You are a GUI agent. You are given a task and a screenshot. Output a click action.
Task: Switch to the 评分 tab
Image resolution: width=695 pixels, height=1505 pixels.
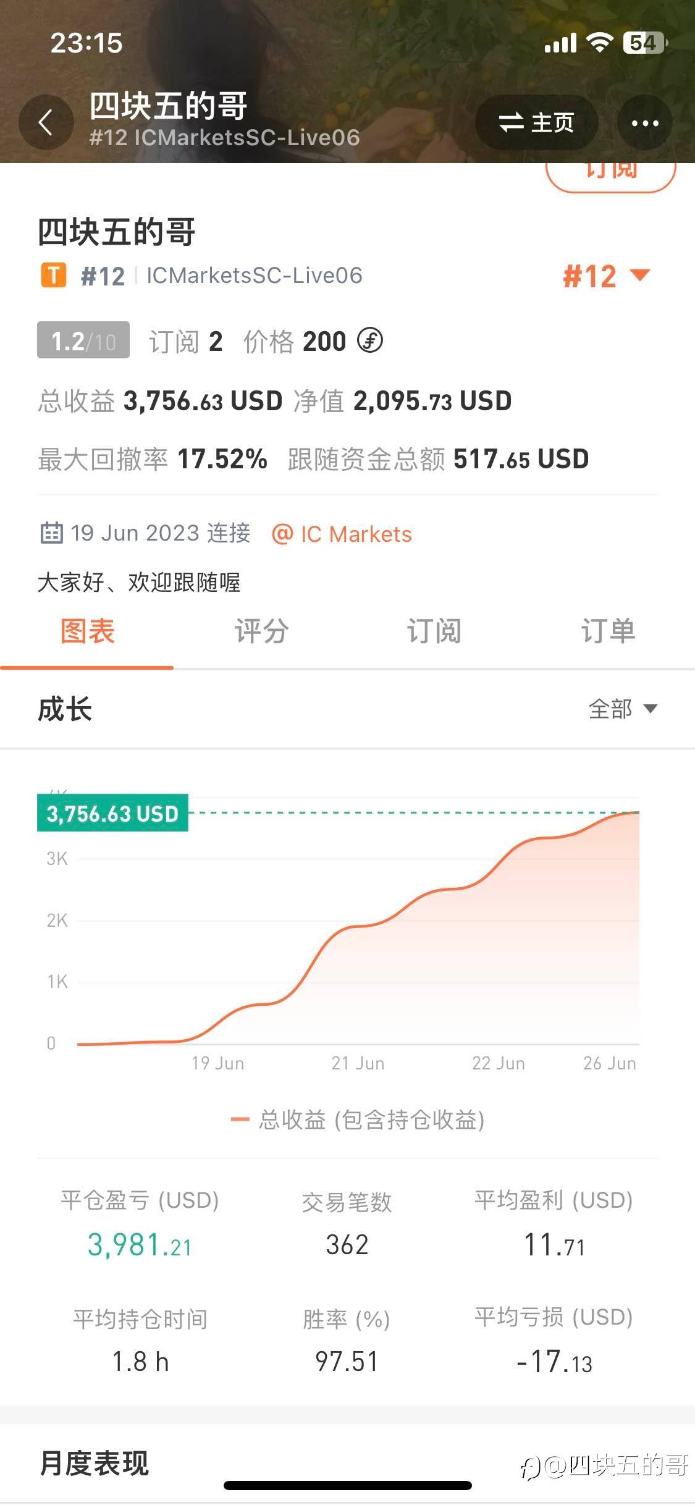(x=261, y=631)
